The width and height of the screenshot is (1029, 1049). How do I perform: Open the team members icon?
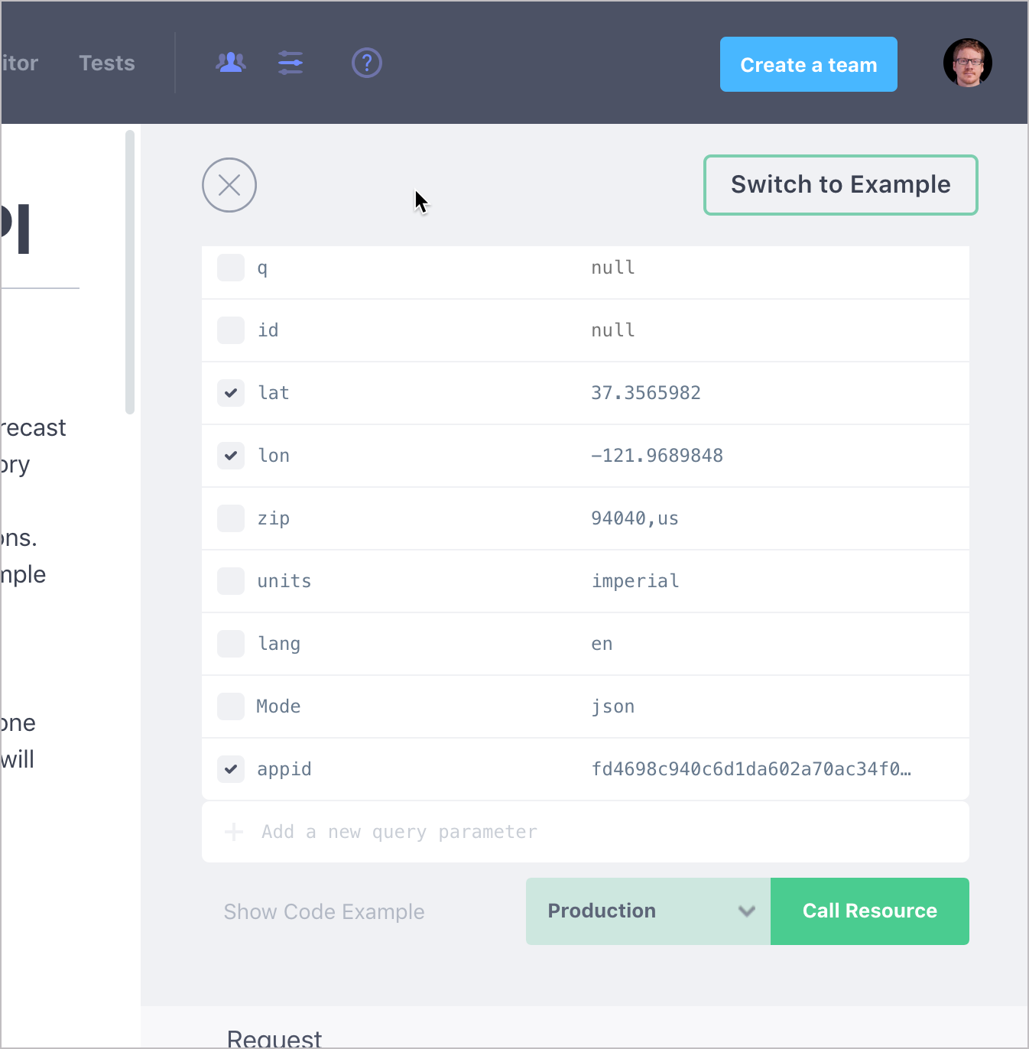(231, 63)
